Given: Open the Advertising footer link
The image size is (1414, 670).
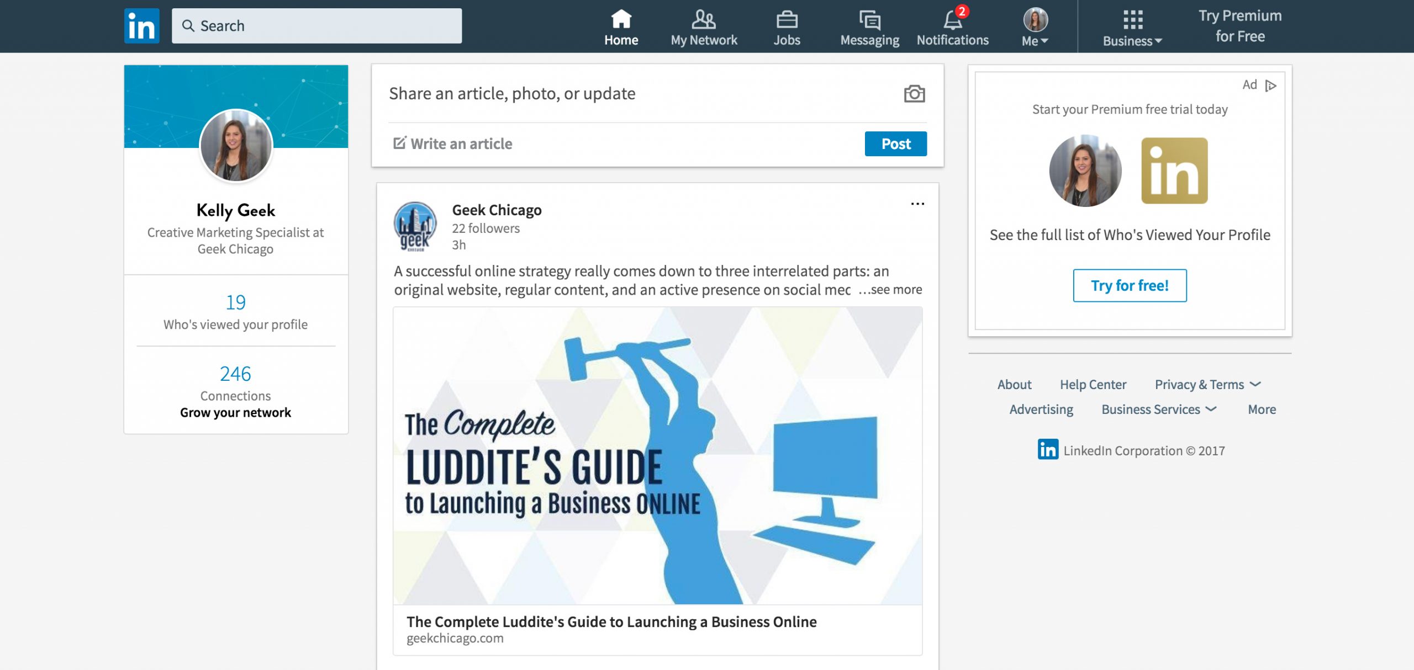Looking at the screenshot, I should (1041, 409).
